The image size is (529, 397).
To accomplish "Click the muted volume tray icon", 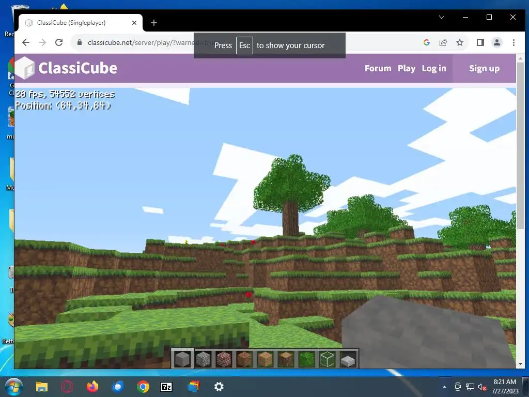I will tap(482, 387).
